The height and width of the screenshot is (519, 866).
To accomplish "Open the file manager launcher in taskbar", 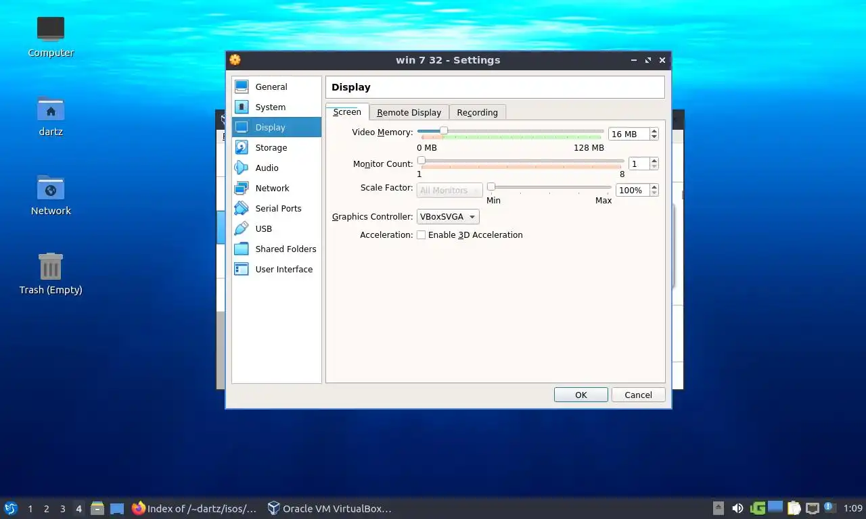I will (97, 508).
